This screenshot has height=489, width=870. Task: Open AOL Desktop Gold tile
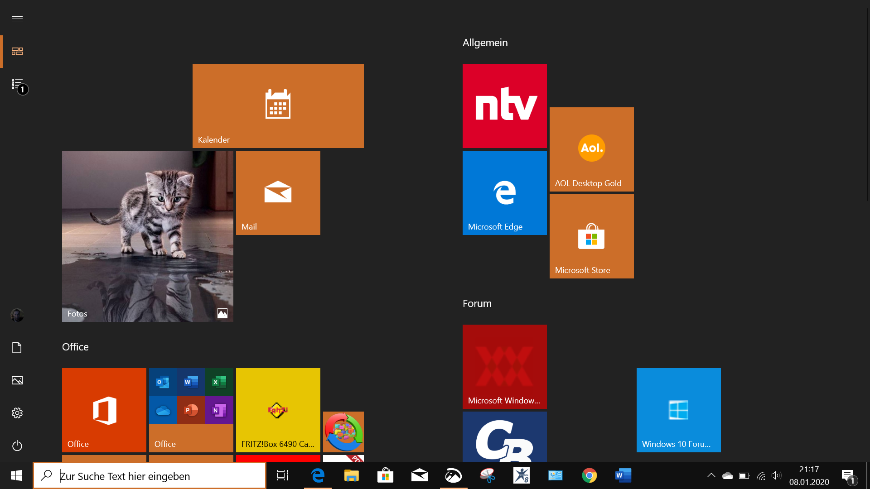(x=591, y=149)
